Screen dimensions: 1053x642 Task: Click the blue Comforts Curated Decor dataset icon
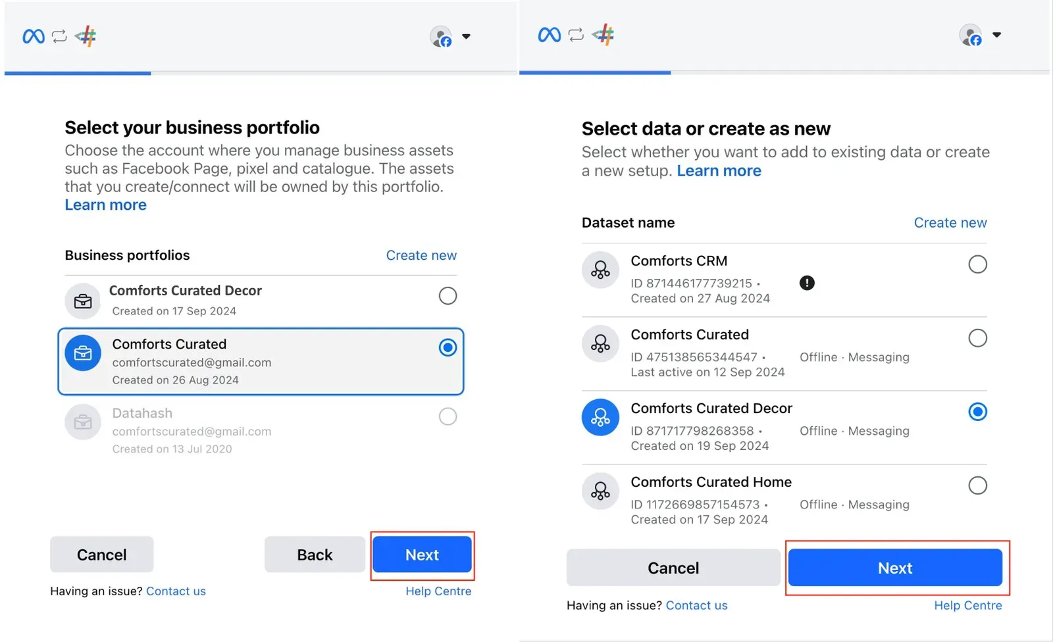600,417
